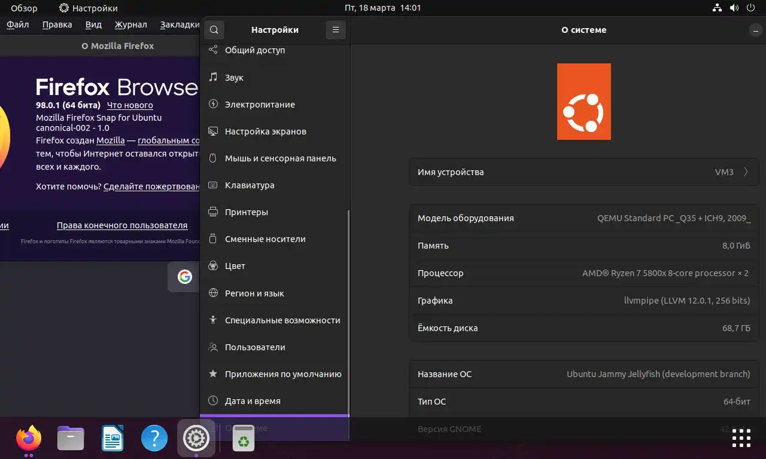The height and width of the screenshot is (459, 766).
Task: Open Закладки menu in Firefox
Action: coord(180,25)
